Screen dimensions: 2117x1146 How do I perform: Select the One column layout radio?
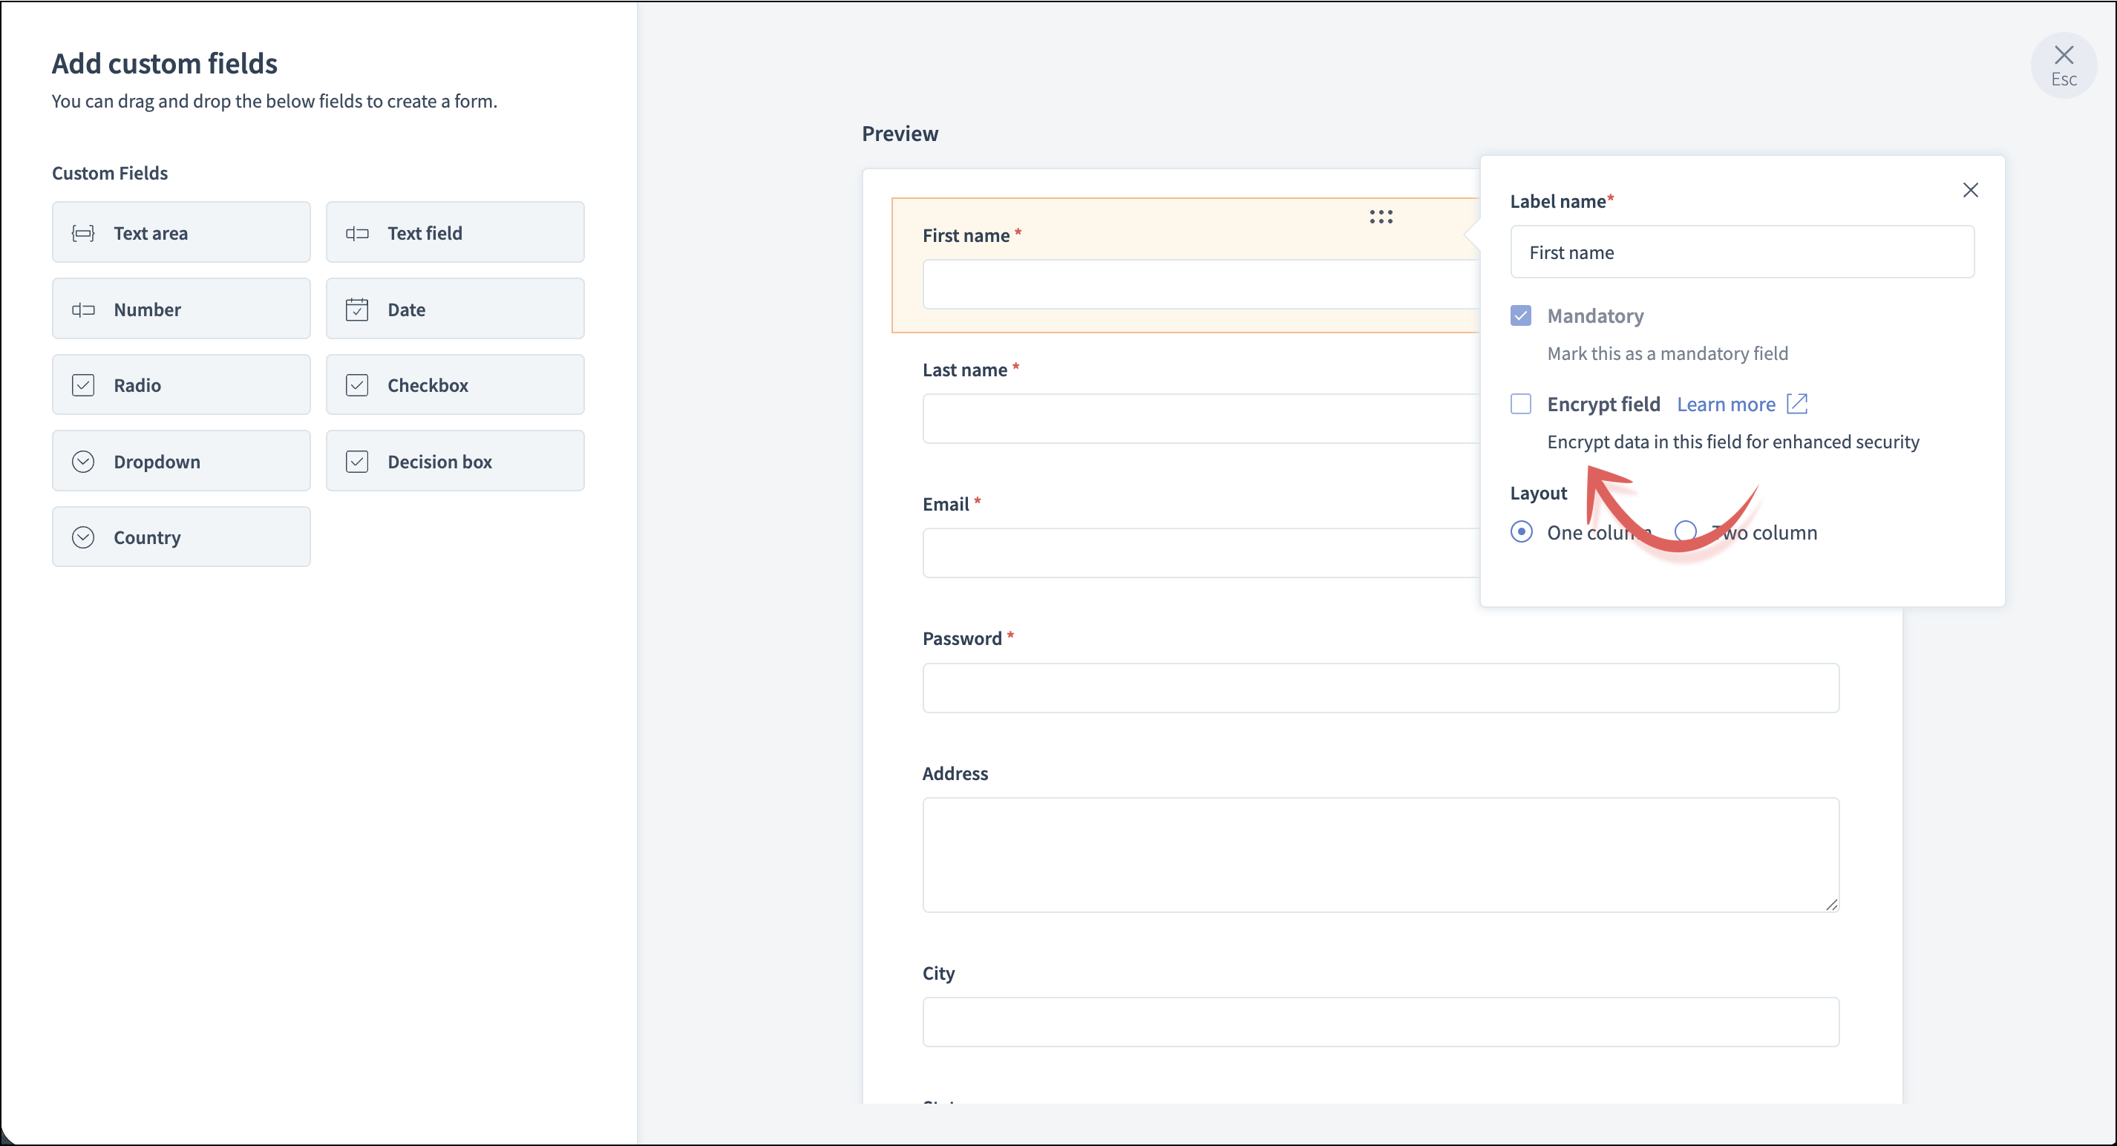coord(1521,531)
